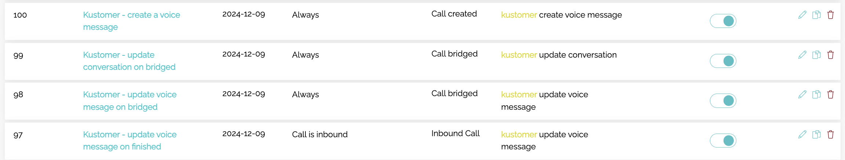Edit rule 99 via the pencil icon

coord(802,55)
